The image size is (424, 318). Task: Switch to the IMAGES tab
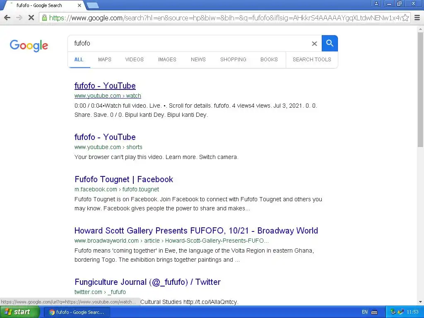[x=167, y=60]
